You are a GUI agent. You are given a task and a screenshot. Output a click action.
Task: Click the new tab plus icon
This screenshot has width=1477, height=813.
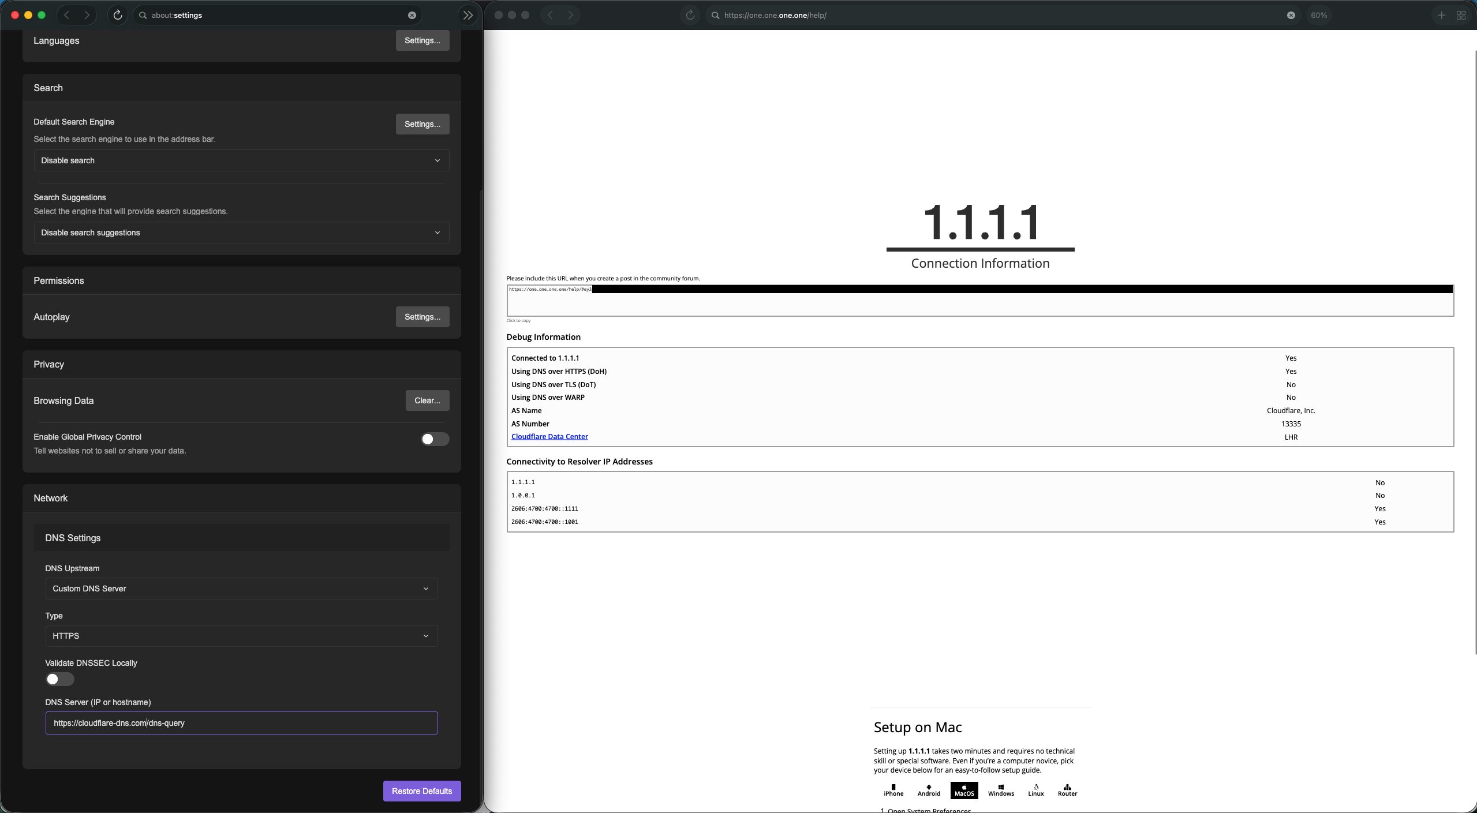(x=1441, y=15)
